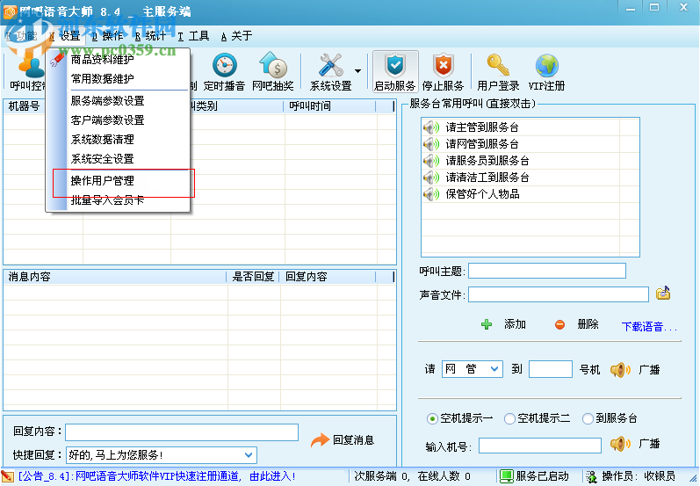Click the 输入机号 input field
The height and width of the screenshot is (486, 700).
click(540, 446)
